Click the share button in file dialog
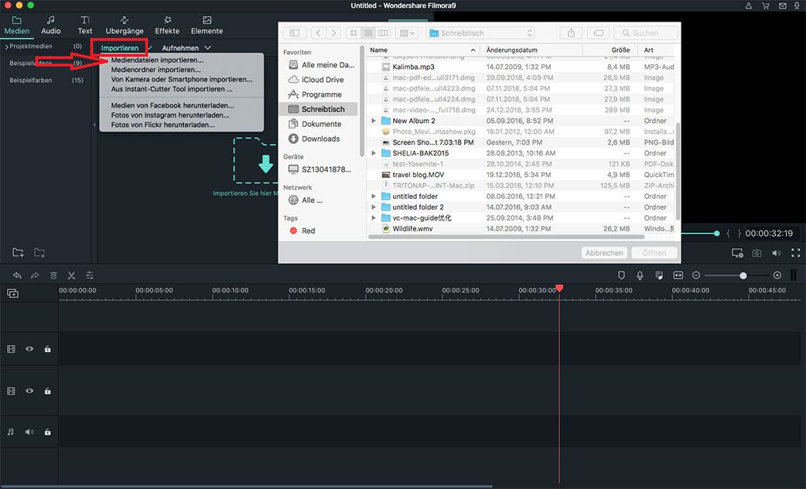The width and height of the screenshot is (806, 489). (571, 33)
